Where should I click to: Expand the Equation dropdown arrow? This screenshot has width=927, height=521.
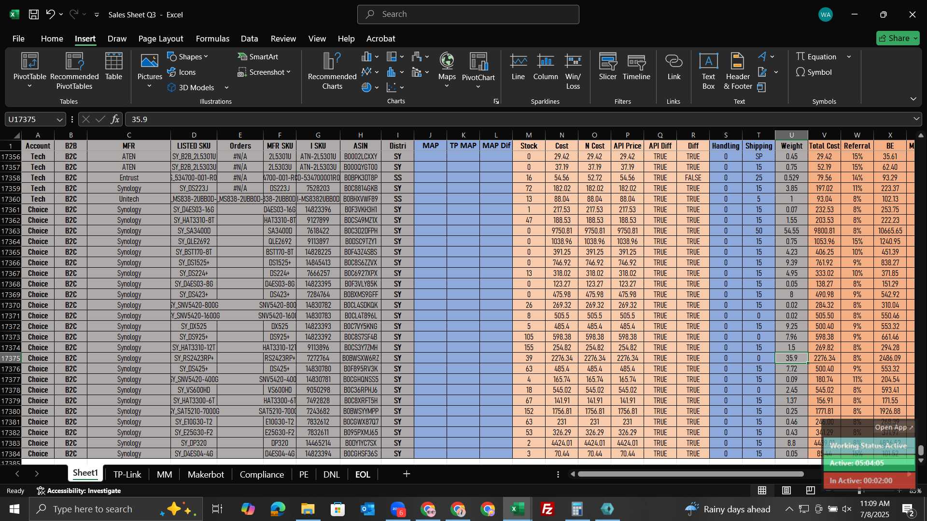[x=849, y=57]
